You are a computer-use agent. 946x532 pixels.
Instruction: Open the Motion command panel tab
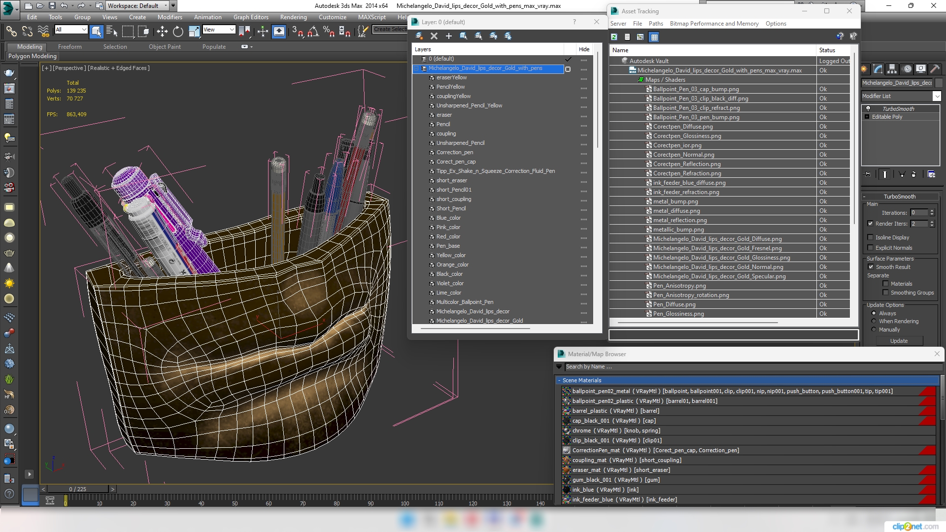click(x=907, y=69)
